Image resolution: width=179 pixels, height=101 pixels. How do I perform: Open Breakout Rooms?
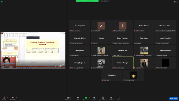coord(103,98)
